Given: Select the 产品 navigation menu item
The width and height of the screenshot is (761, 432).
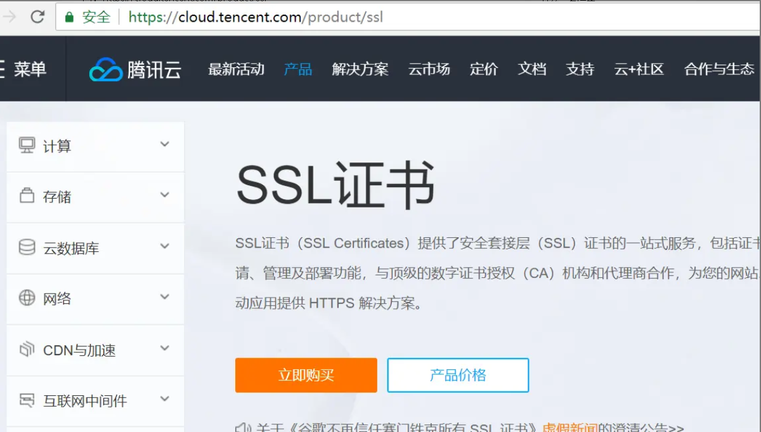Looking at the screenshot, I should (x=297, y=70).
